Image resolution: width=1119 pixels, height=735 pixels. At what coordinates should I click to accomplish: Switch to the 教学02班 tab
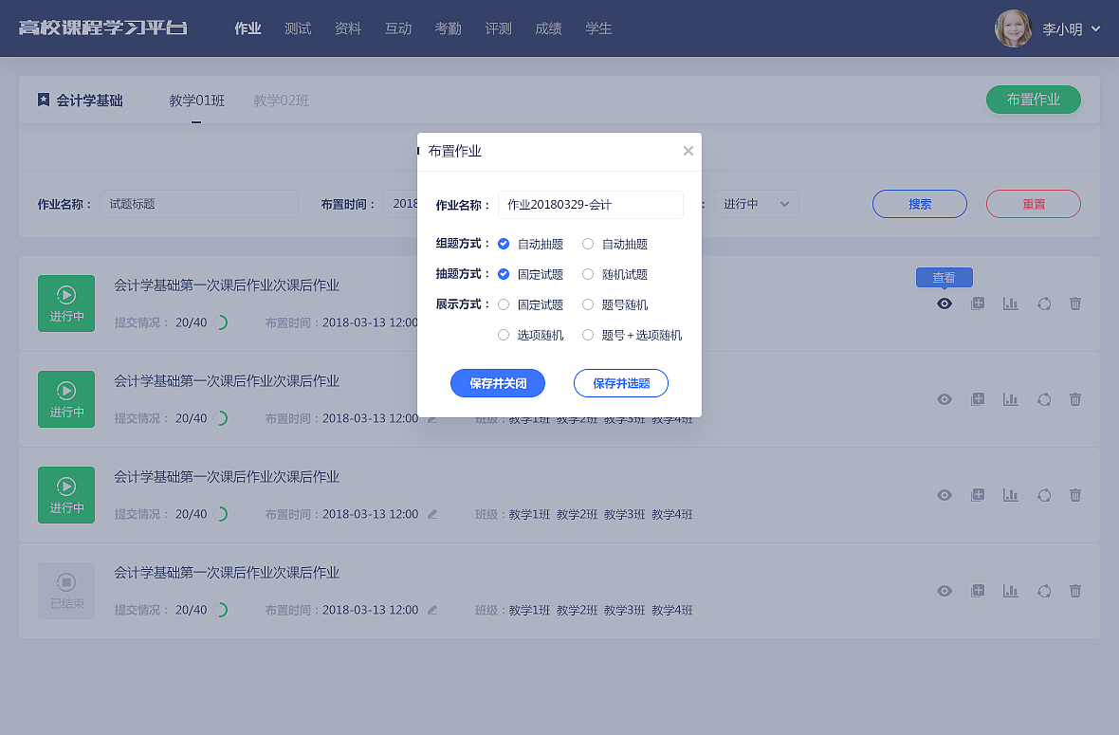(282, 101)
